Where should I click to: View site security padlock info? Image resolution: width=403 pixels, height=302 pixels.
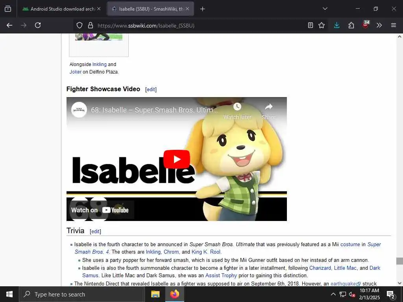(x=90, y=25)
